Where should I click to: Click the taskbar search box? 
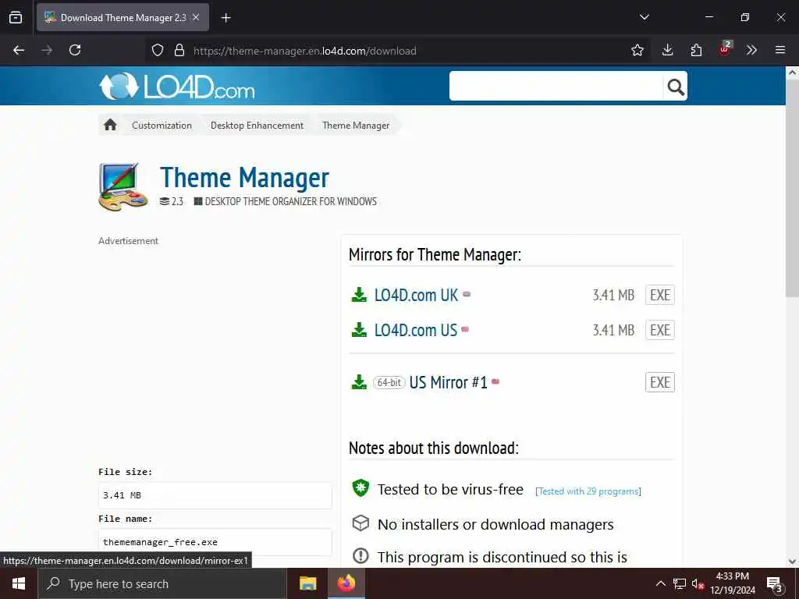click(162, 583)
